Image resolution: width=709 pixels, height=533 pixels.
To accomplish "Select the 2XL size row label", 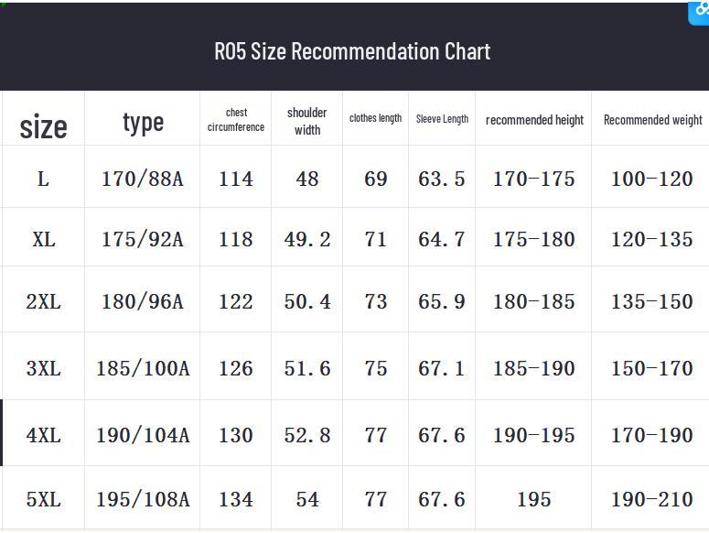I will pos(43,301).
